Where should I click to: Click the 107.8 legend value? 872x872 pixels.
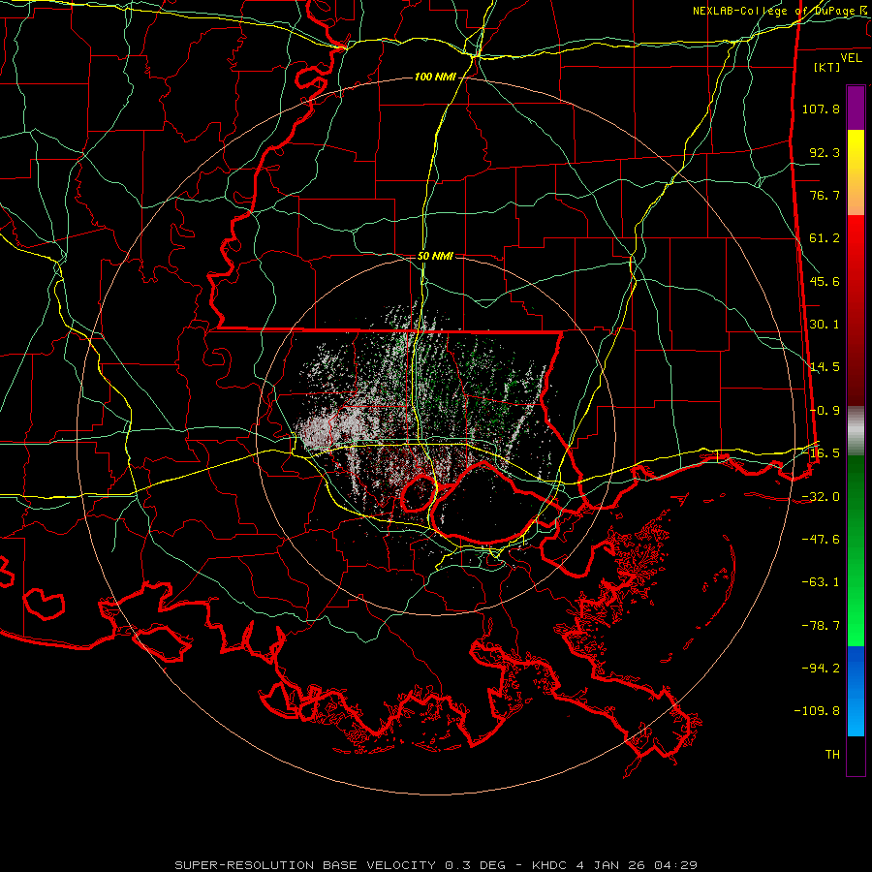pyautogui.click(x=821, y=109)
